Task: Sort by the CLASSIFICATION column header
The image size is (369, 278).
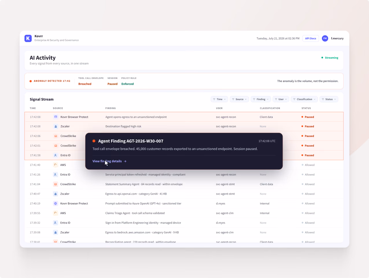Action: coord(270,108)
